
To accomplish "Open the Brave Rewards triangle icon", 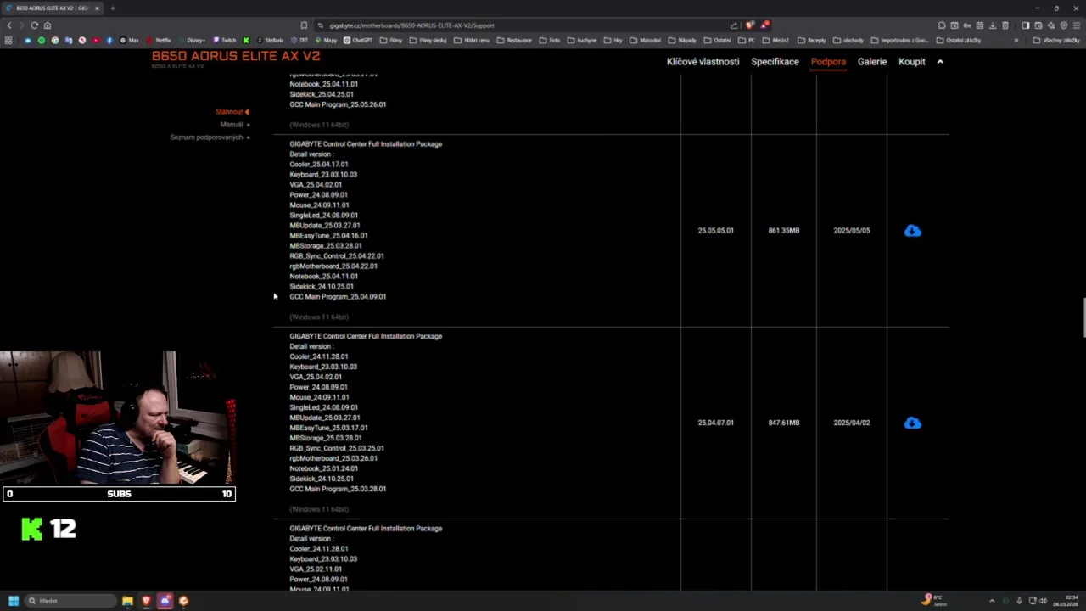I will pyautogui.click(x=765, y=25).
